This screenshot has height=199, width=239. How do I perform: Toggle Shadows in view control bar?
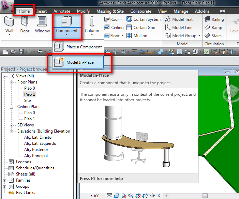(x=124, y=196)
